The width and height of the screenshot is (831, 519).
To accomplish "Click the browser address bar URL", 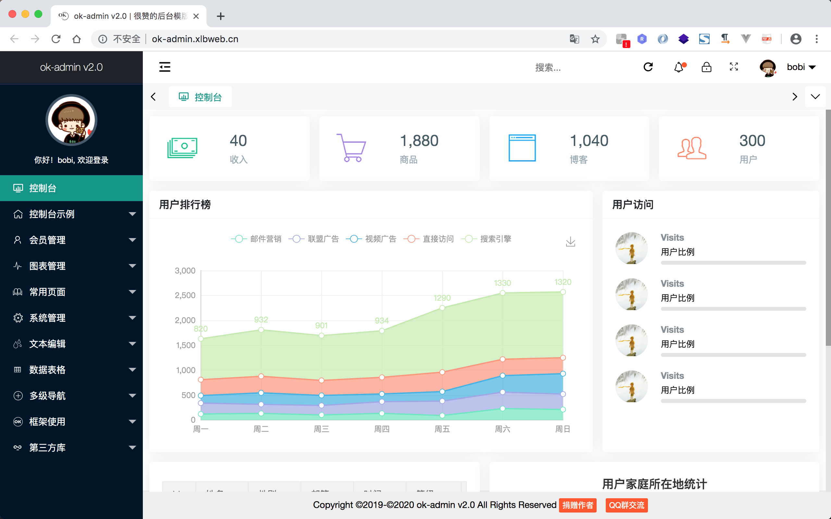I will [195, 39].
